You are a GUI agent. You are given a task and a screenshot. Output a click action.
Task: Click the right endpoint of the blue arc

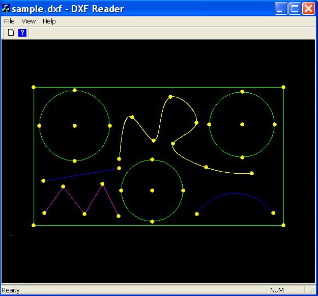(273, 213)
